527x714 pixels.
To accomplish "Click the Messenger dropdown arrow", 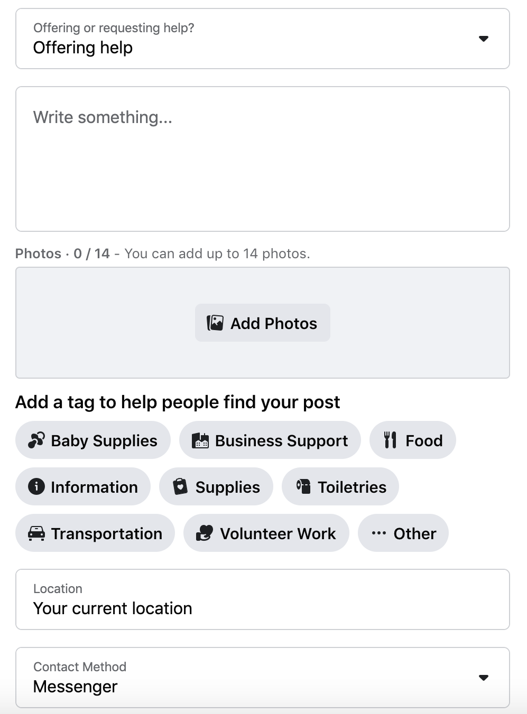I will point(483,678).
